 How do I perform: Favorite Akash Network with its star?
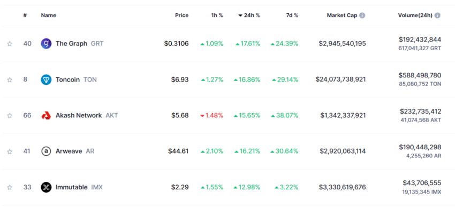[x=10, y=115]
